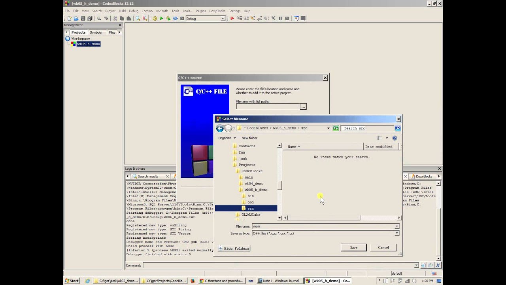Viewport: 506px width, 285px height.
Task: Click the New file toolbar icon
Action: [x=70, y=18]
